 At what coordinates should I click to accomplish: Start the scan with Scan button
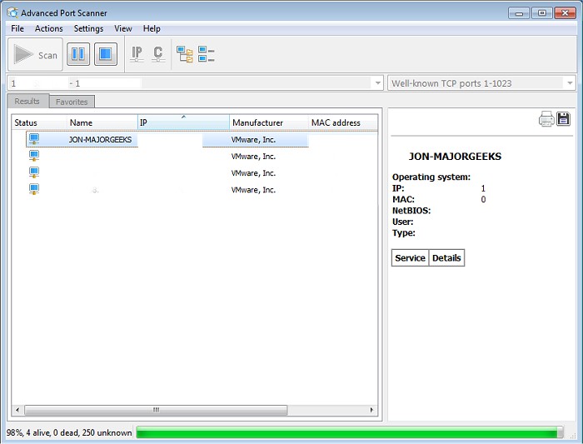[35, 55]
